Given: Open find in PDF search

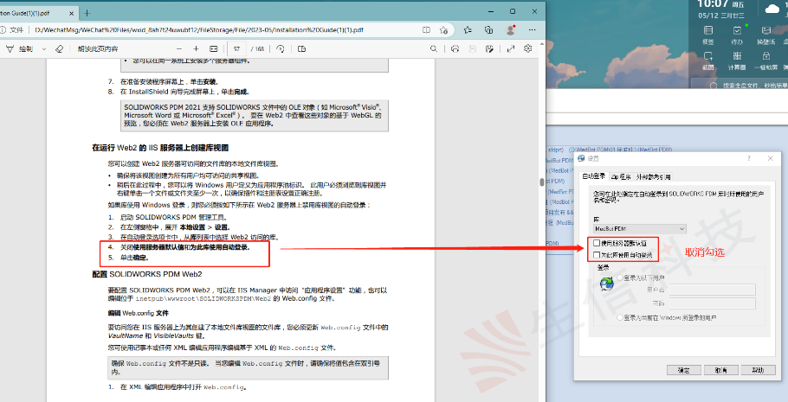Looking at the screenshot, I should (433, 48).
